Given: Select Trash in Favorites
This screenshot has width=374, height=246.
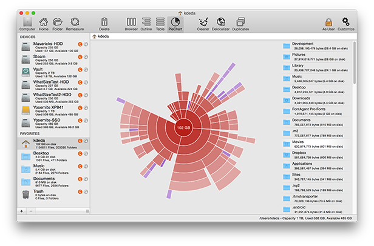Looking at the screenshot, I should [x=53, y=194].
